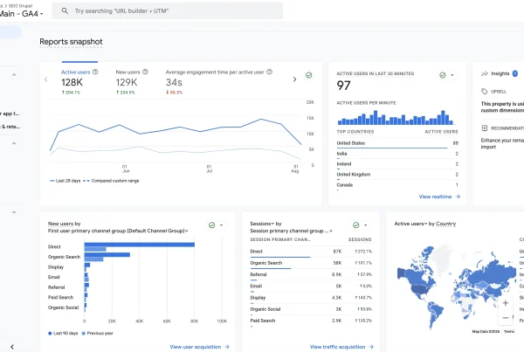Open First user primary channel group dropdown

click(118, 231)
